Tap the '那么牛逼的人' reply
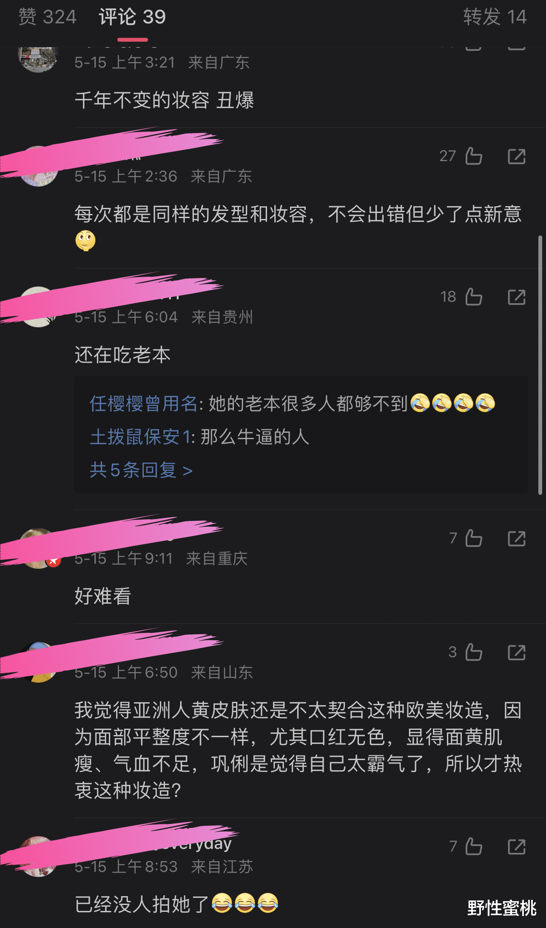The width and height of the screenshot is (546, 928). click(255, 437)
